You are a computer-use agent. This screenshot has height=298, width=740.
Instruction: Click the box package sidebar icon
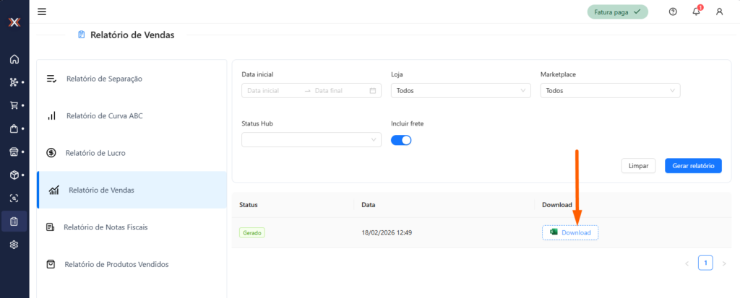pos(14,175)
